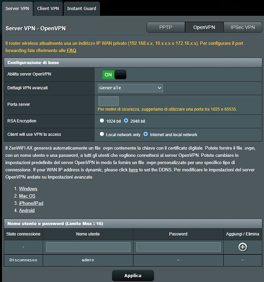Select the 1024 bit RSA option

102,121
